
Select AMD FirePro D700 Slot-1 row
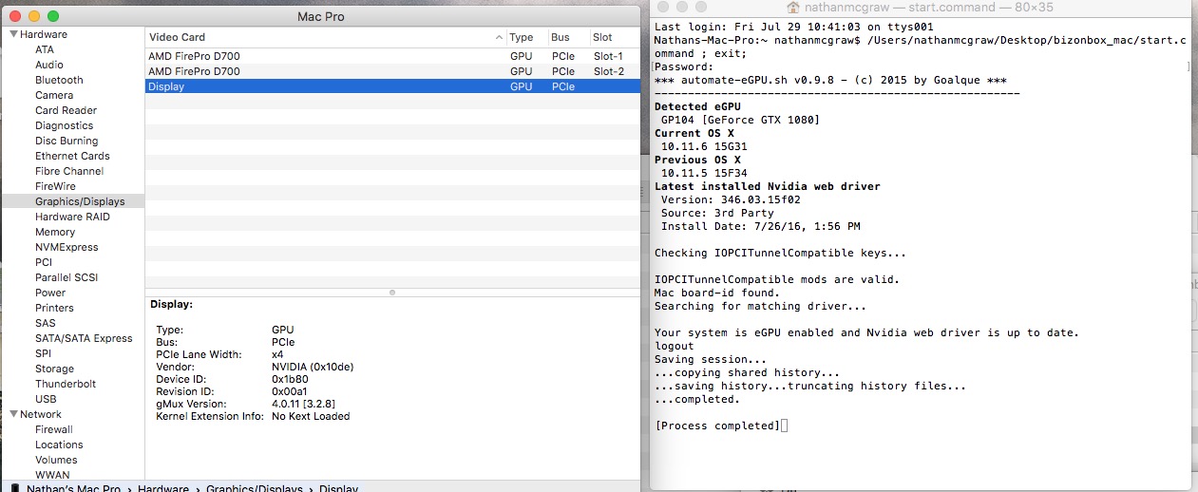click(x=392, y=56)
